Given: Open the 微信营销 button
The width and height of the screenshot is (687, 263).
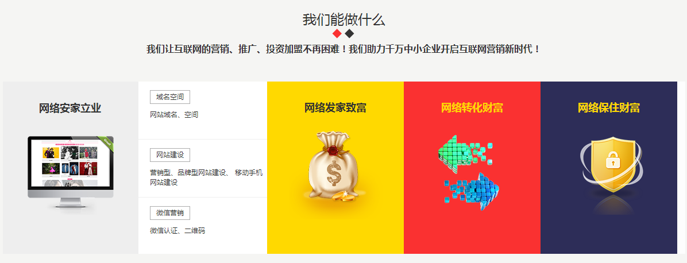Looking at the screenshot, I should point(170,213).
